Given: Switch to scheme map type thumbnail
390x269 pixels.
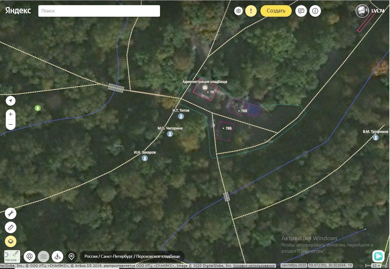Looking at the screenshot, I should point(12,257).
